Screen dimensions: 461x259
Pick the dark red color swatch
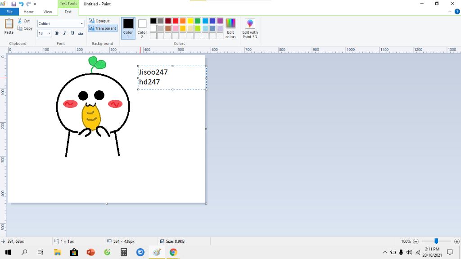point(168,21)
